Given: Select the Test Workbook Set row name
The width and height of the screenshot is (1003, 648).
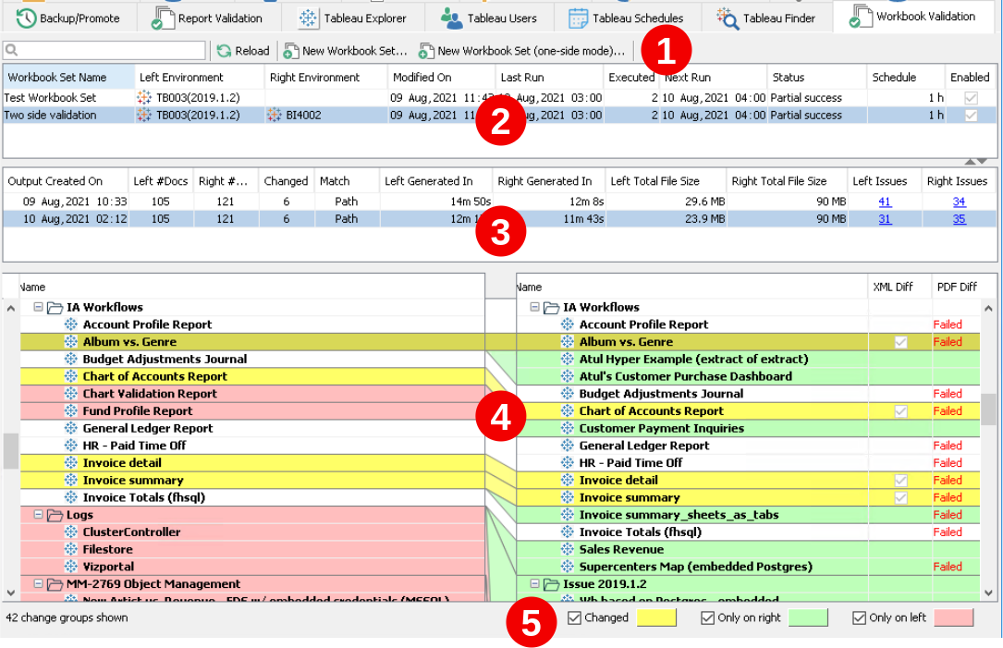Looking at the screenshot, I should pyautogui.click(x=50, y=98).
